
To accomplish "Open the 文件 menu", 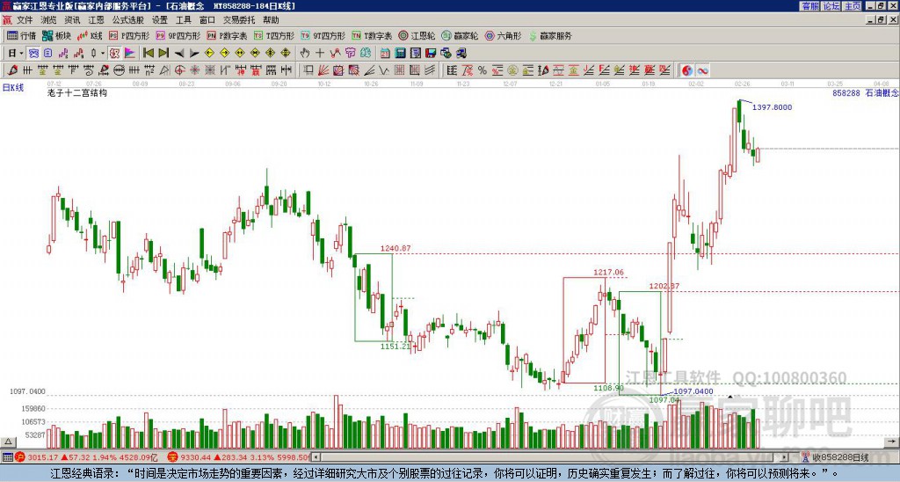I will tap(25, 20).
